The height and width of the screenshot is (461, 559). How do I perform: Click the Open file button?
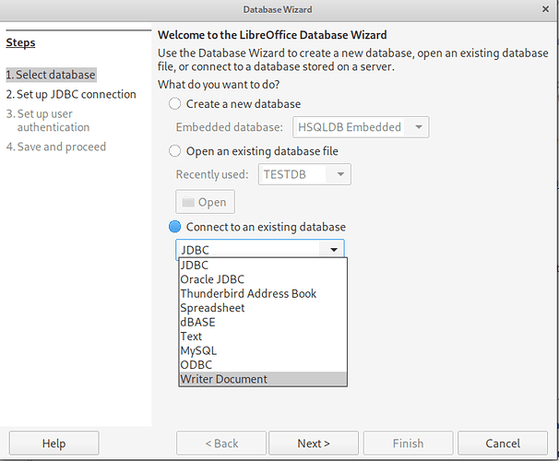tap(205, 202)
